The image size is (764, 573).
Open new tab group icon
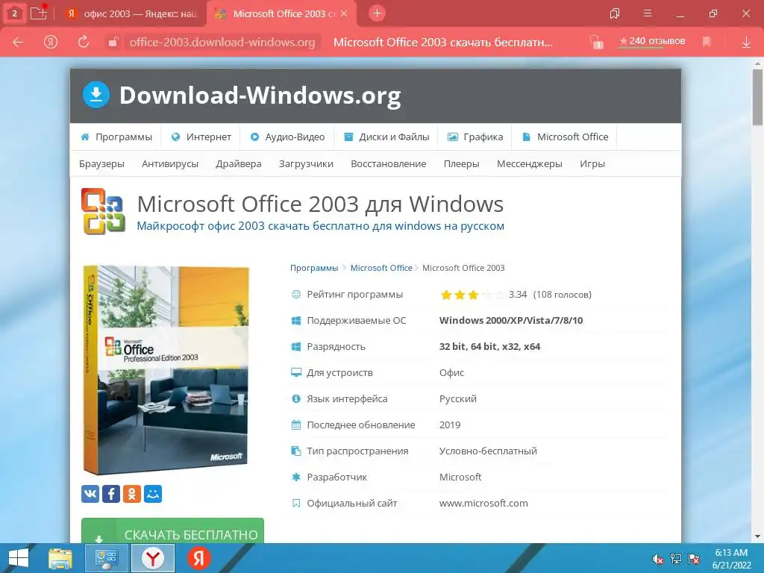[39, 13]
